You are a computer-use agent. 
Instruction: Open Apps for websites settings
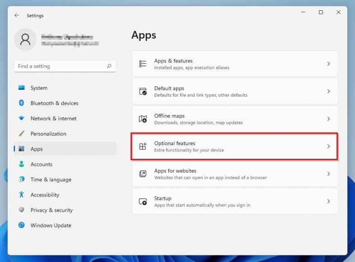pos(234,174)
